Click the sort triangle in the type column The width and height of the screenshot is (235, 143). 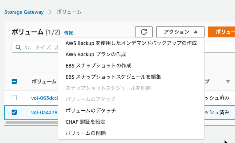228,82
